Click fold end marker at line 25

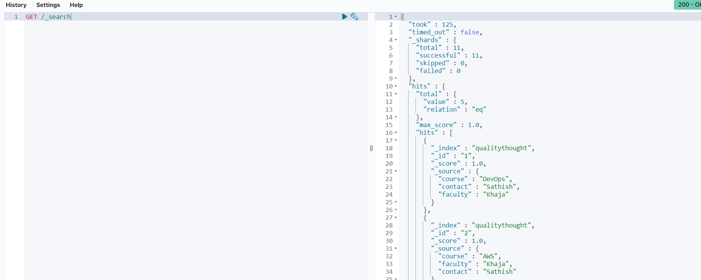tap(396, 202)
